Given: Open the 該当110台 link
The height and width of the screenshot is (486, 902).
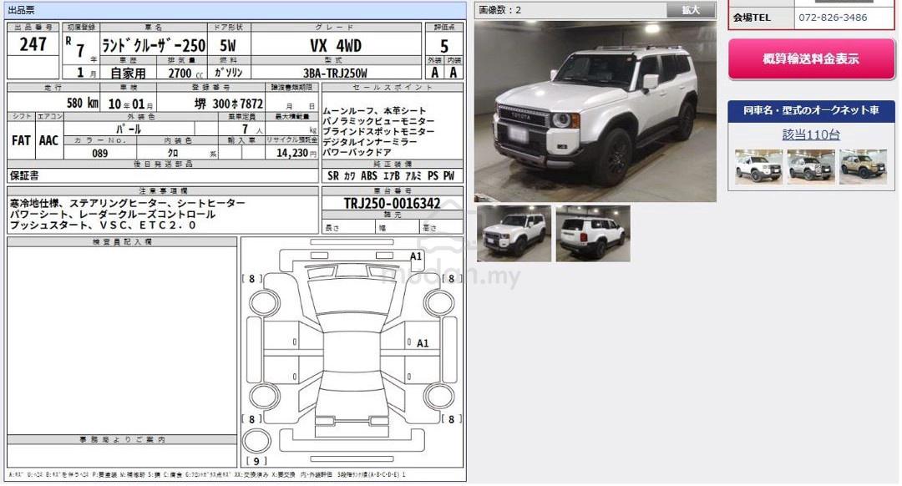Looking at the screenshot, I should [x=810, y=134].
